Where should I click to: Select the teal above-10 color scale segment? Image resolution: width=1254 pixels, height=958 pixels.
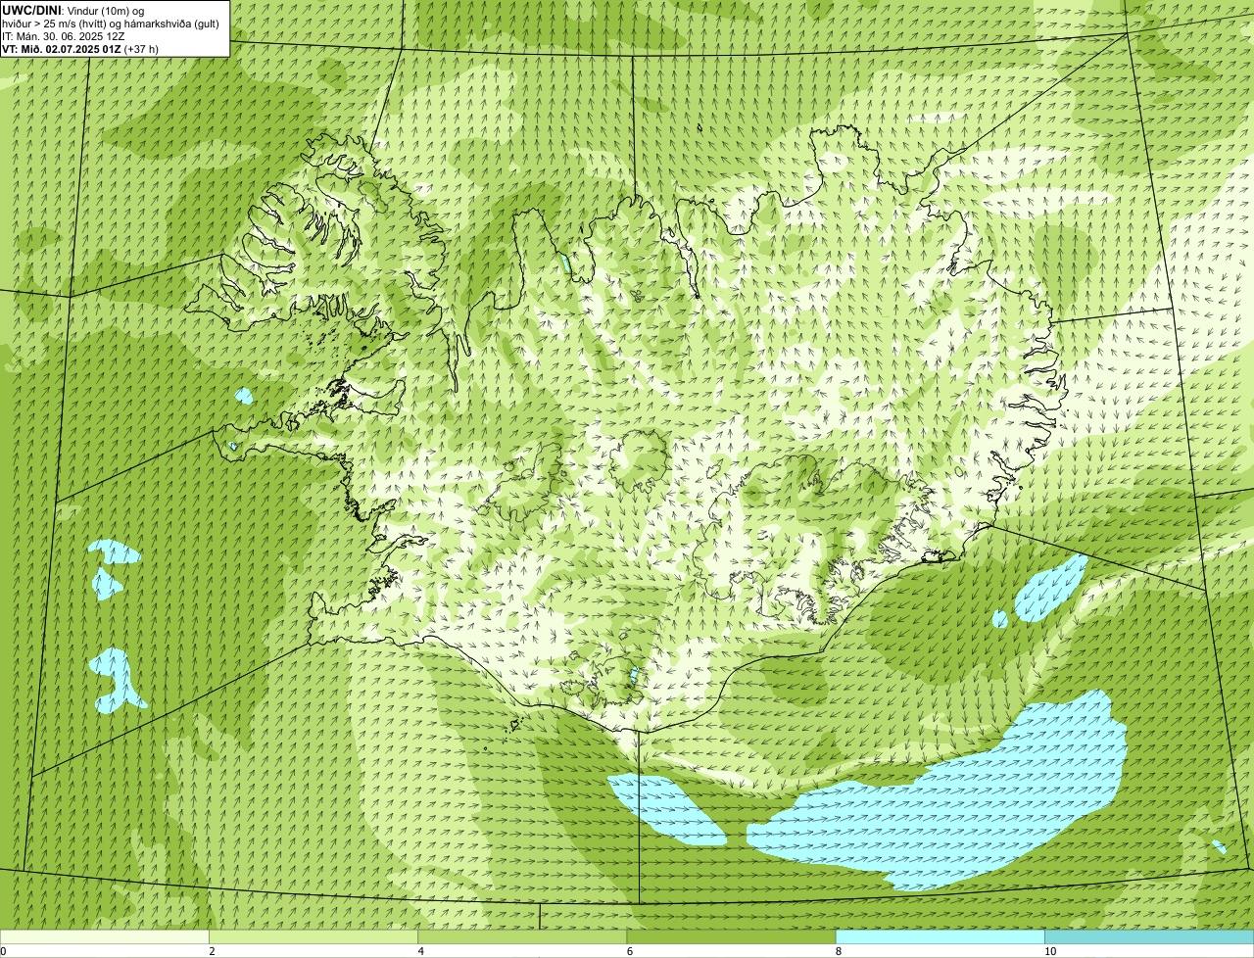coord(1149,937)
